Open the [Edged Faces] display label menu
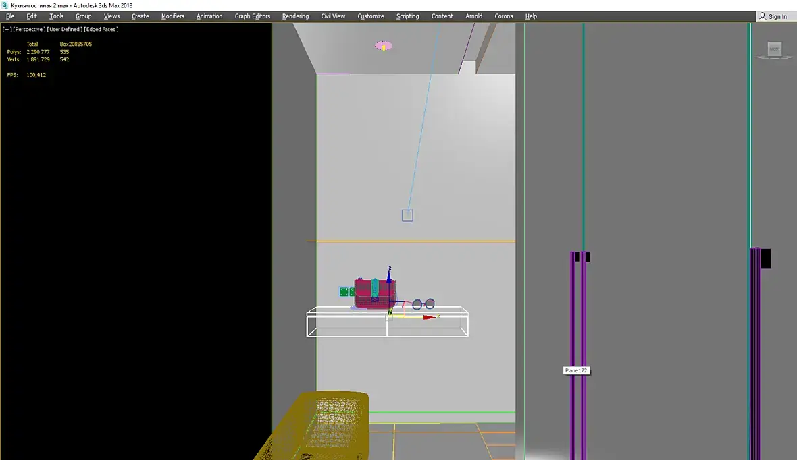 [x=101, y=30]
